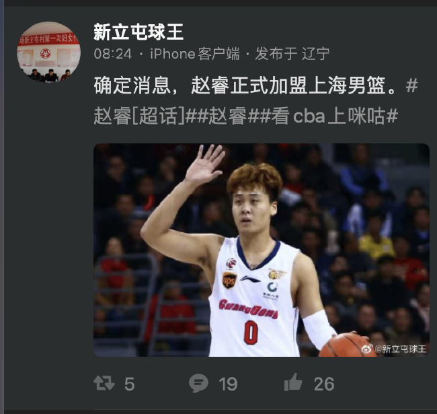437x414 pixels.
Task: Click the player's raised hand in photo
Action: click(205, 164)
